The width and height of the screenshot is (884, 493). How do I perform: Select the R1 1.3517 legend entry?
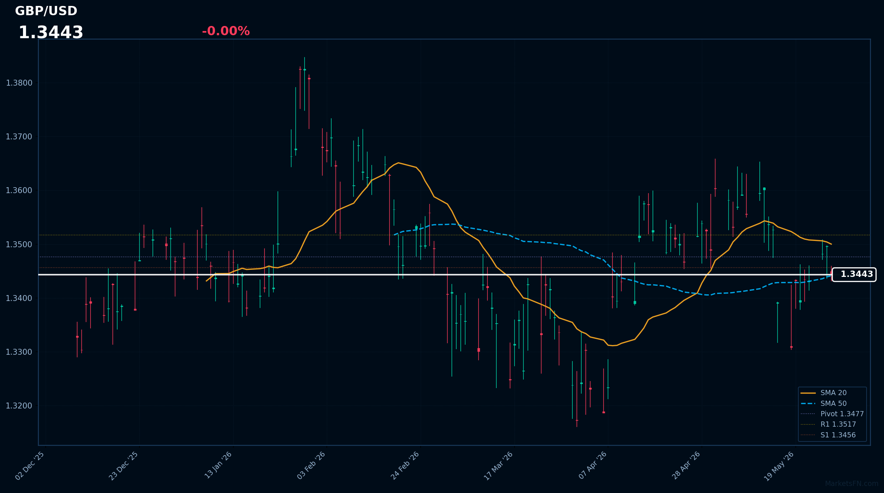click(833, 424)
